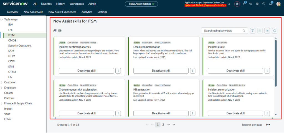Expand the Customer tree group

[x=2, y=82]
